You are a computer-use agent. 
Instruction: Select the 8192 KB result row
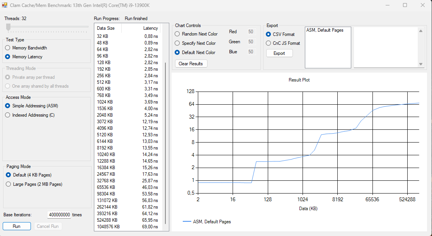coord(128,148)
